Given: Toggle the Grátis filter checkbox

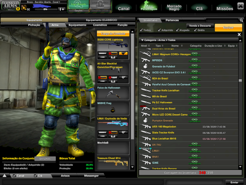Looking at the screenshot, I should (x=196, y=30).
